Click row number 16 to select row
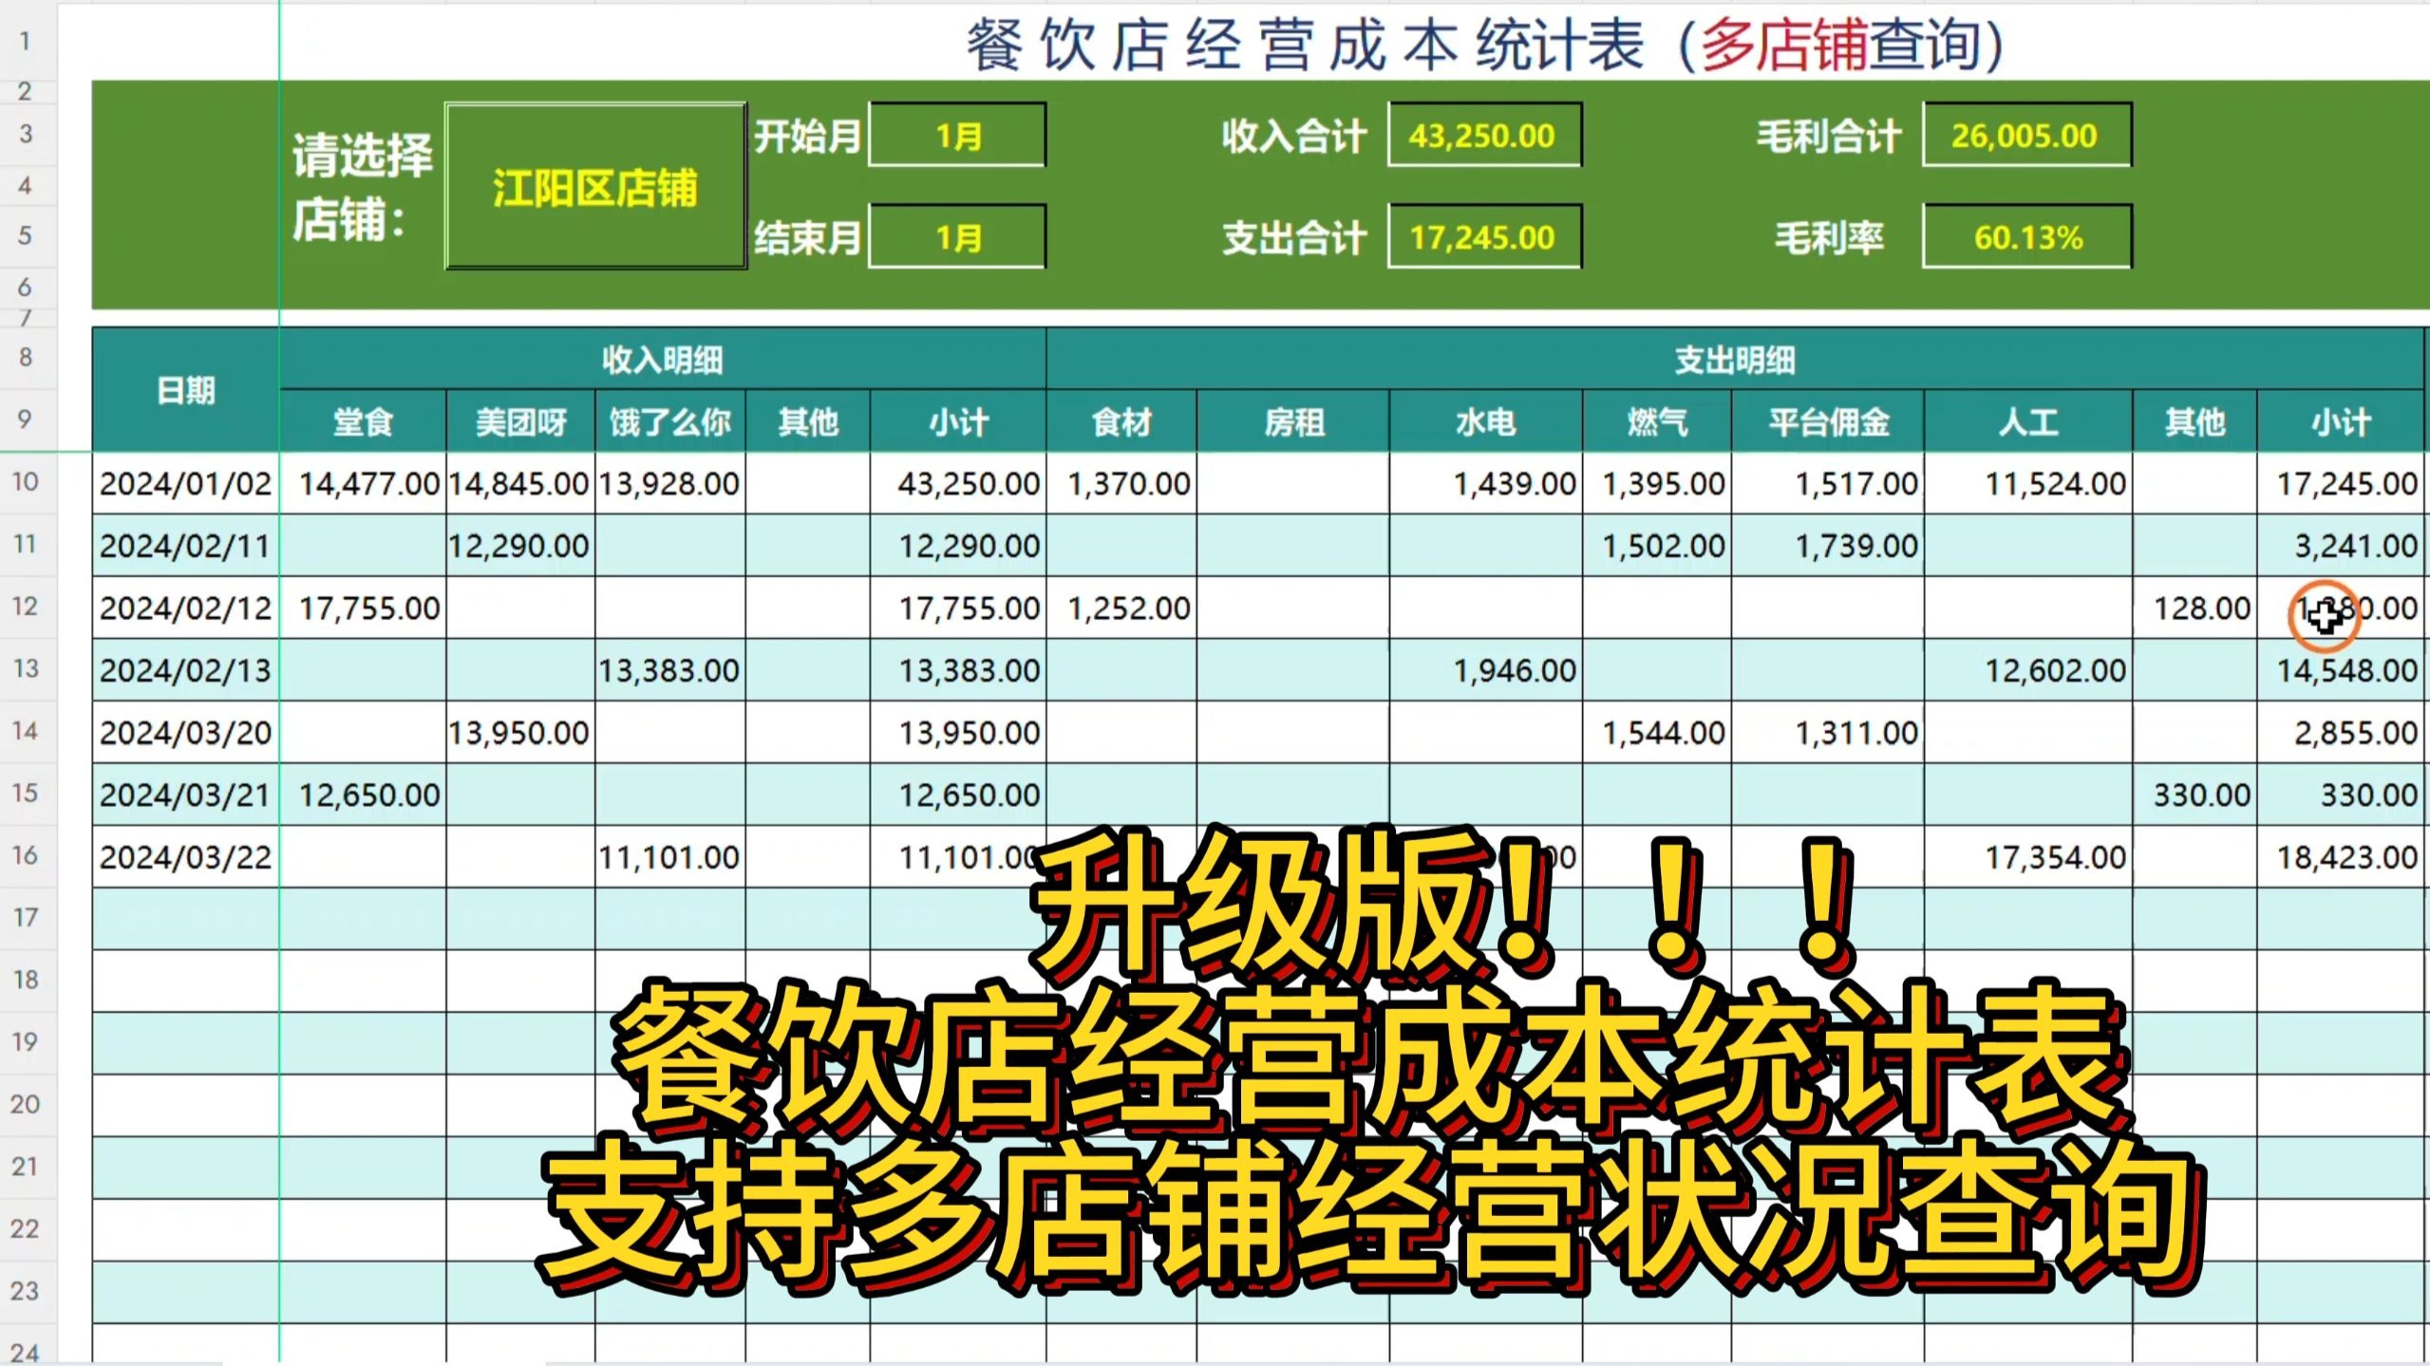 27,855
